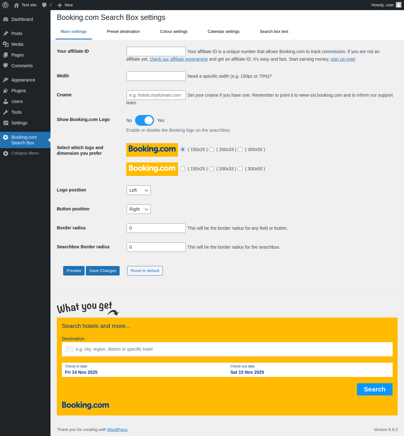Click the Border radius input field
This screenshot has height=436, width=404.
[x=156, y=228]
